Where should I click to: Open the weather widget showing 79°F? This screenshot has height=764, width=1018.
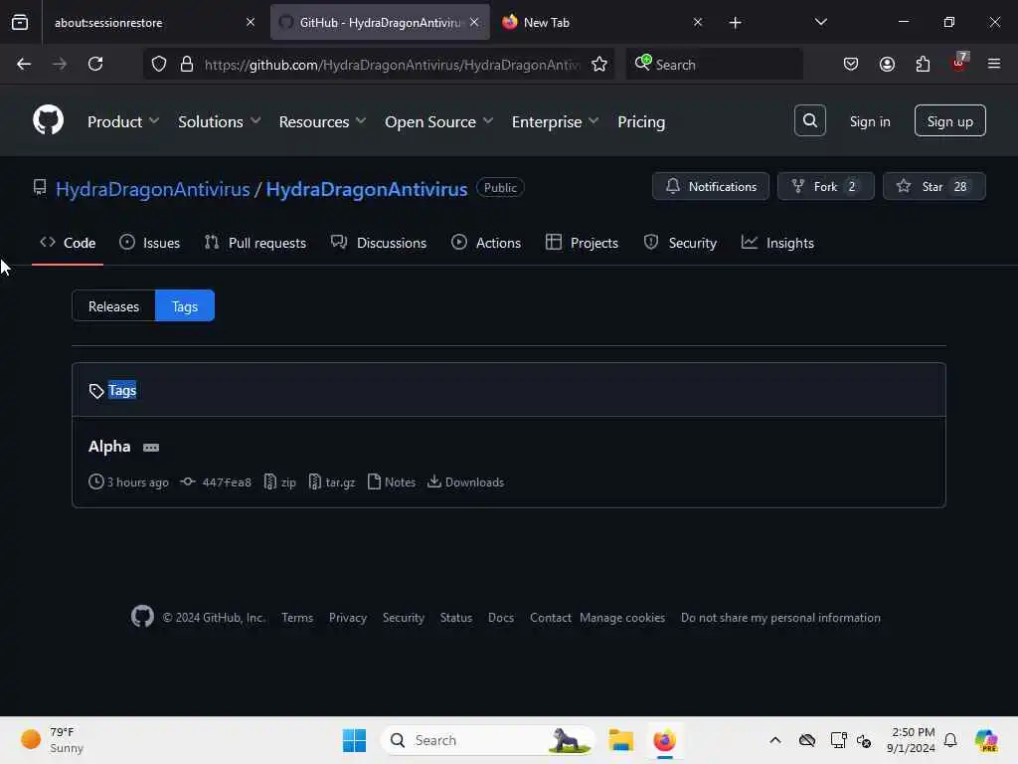[x=52, y=740]
